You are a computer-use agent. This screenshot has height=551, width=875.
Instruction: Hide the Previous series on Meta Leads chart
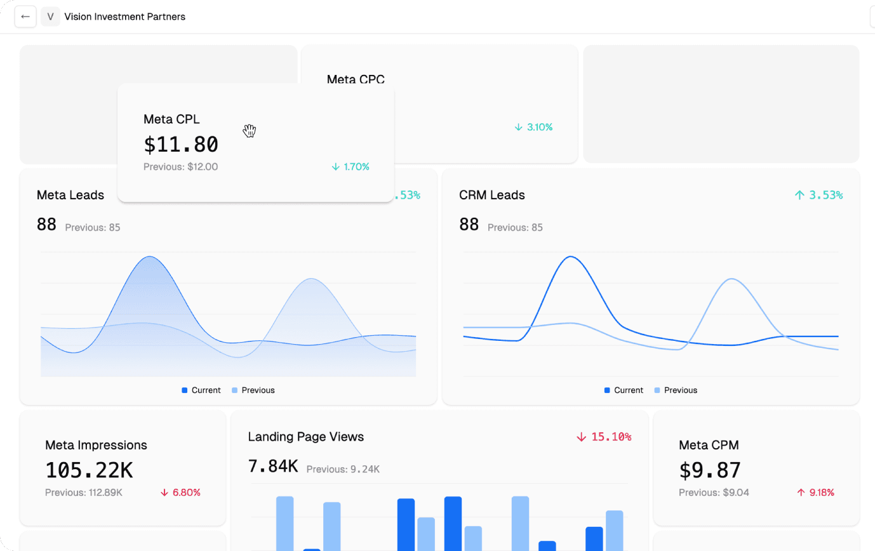pyautogui.click(x=253, y=390)
